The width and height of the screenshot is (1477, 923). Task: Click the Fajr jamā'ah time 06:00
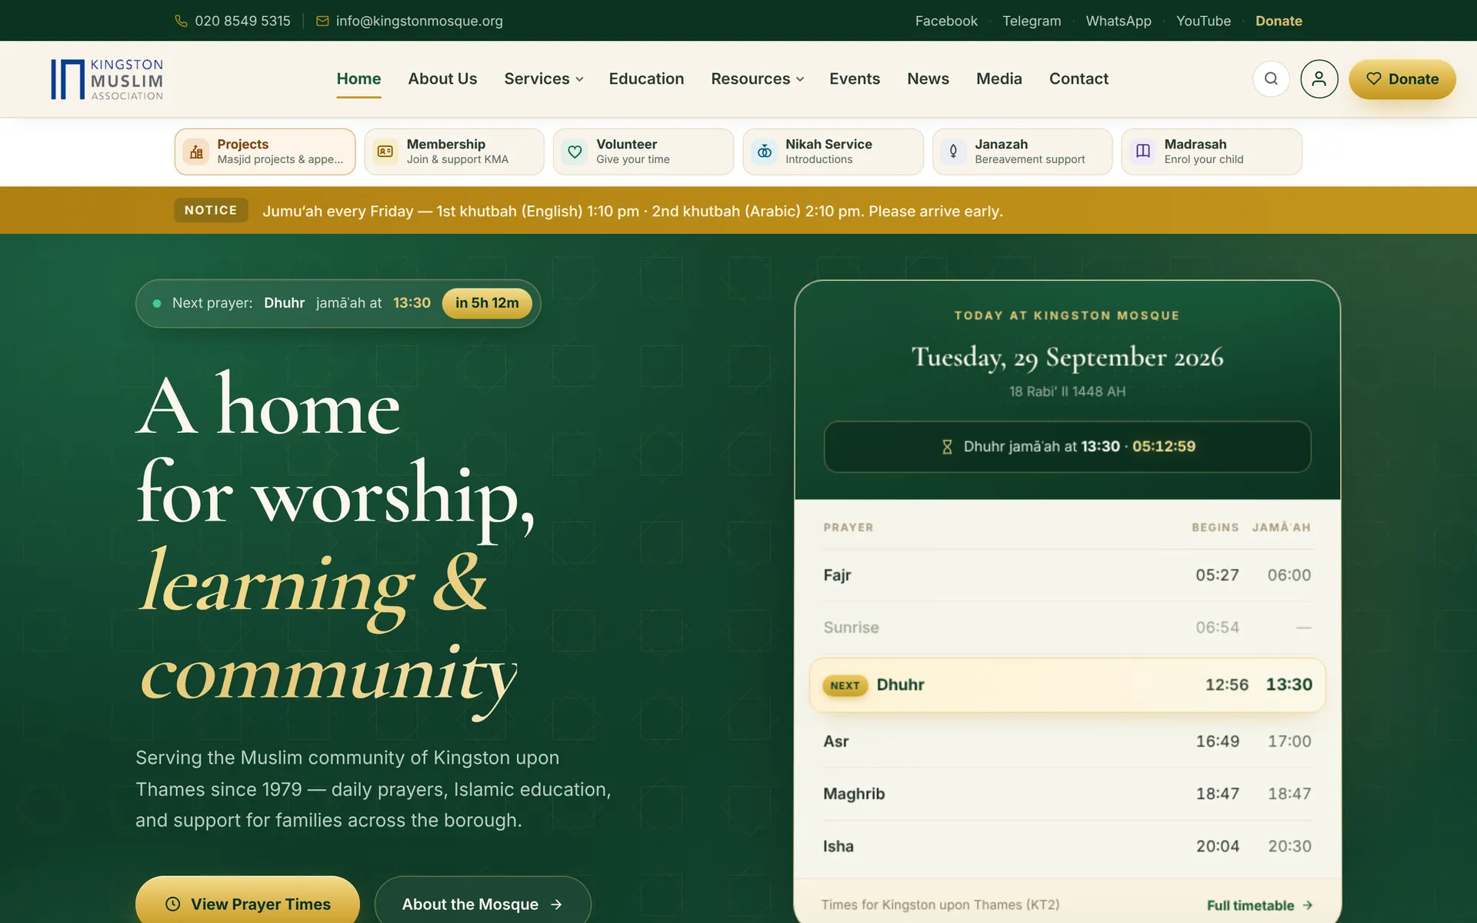[1289, 575]
